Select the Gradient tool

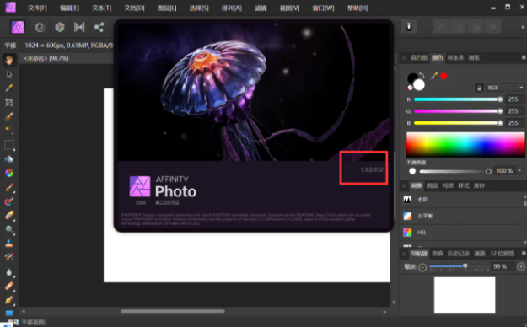(9, 173)
